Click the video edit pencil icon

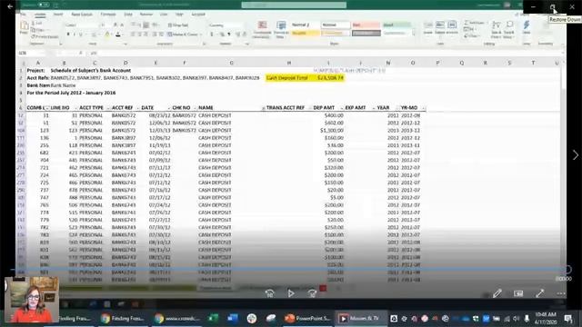pyautogui.click(x=497, y=293)
